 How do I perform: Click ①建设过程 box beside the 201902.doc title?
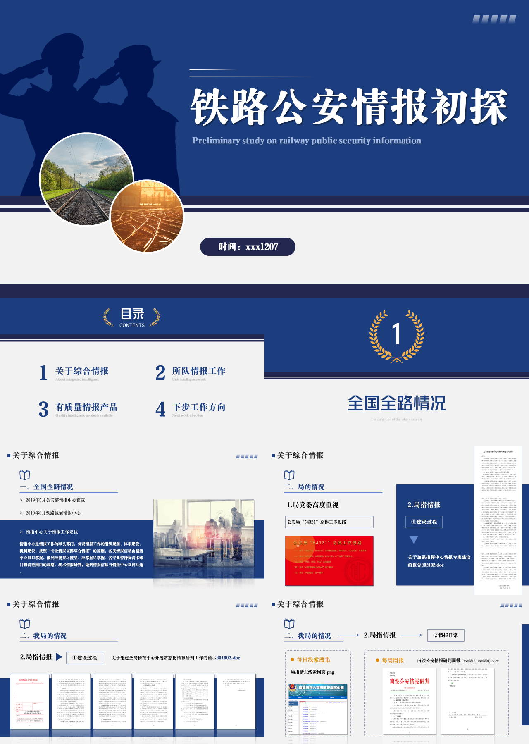84,658
